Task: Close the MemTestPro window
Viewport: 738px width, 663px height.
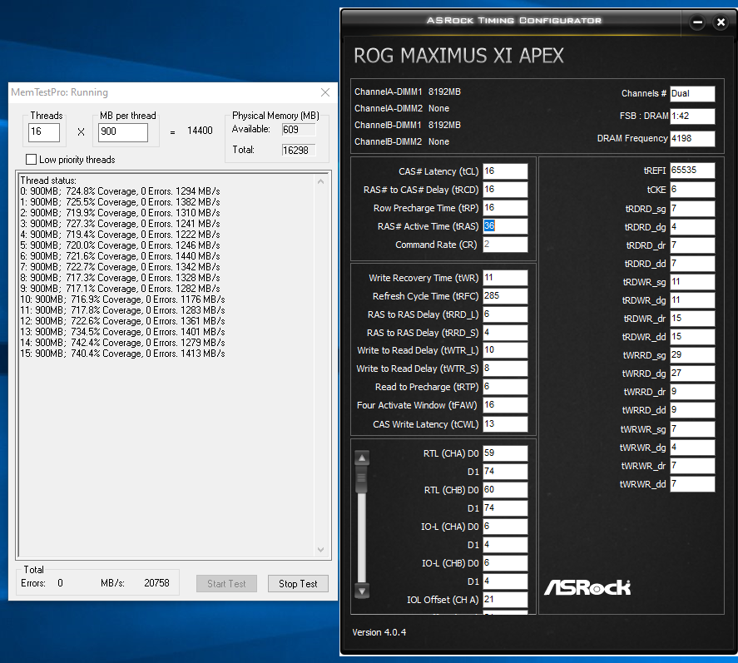Action: [x=325, y=92]
